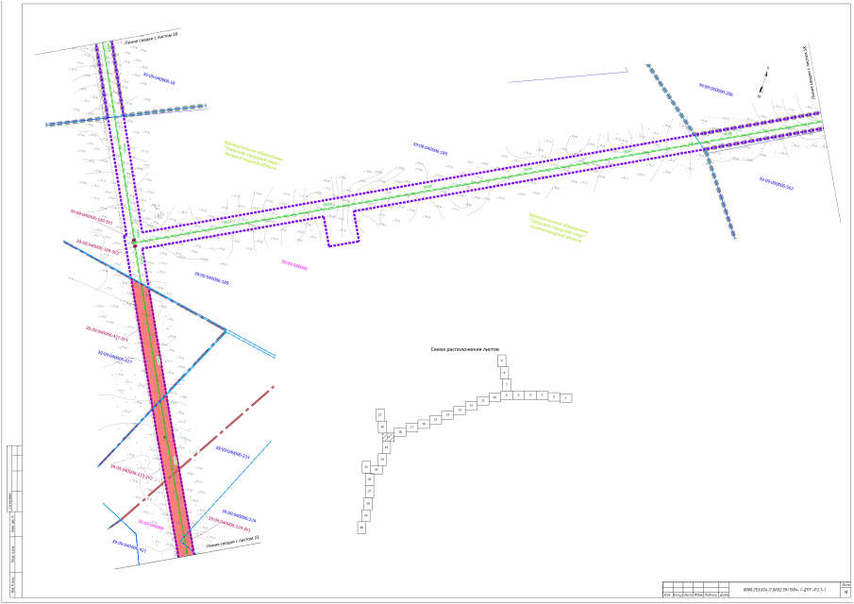Select the bottom-most sheet box 30 in scheme

361,528
